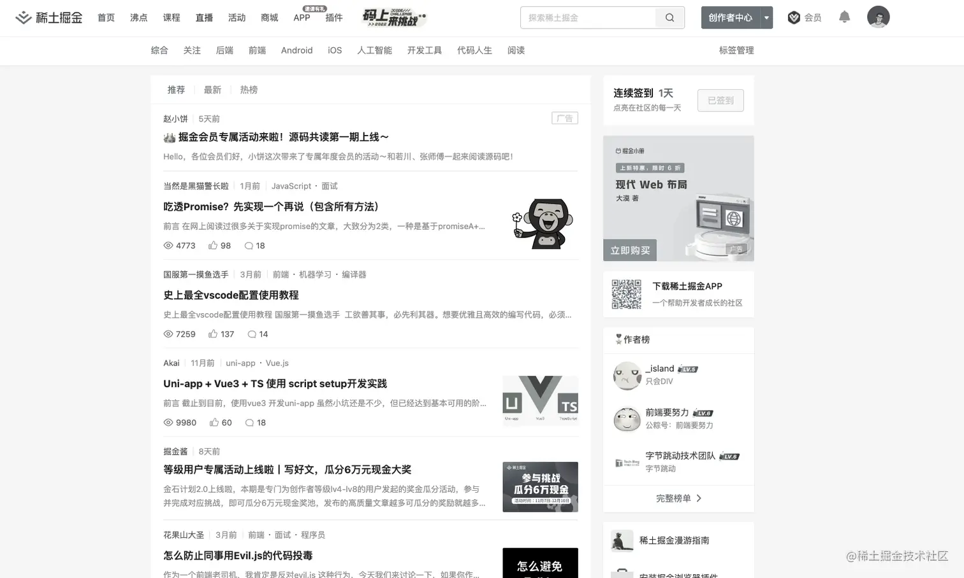This screenshot has width=964, height=578.
Task: Select the 关注 category tab
Action: click(x=192, y=50)
